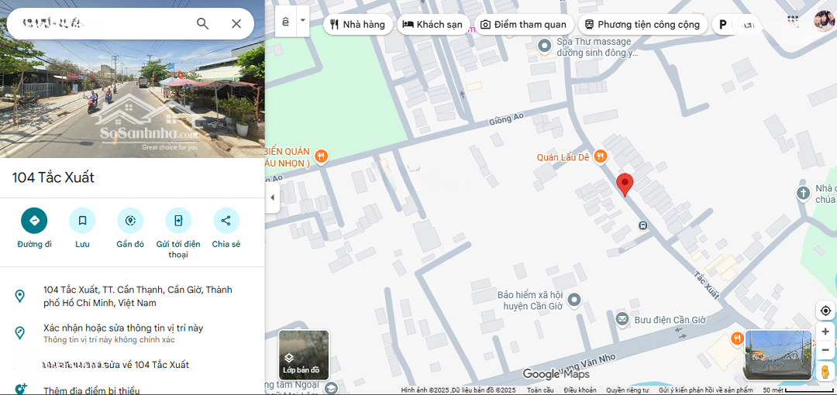Save the place with the Lưu icon

pyautogui.click(x=82, y=221)
